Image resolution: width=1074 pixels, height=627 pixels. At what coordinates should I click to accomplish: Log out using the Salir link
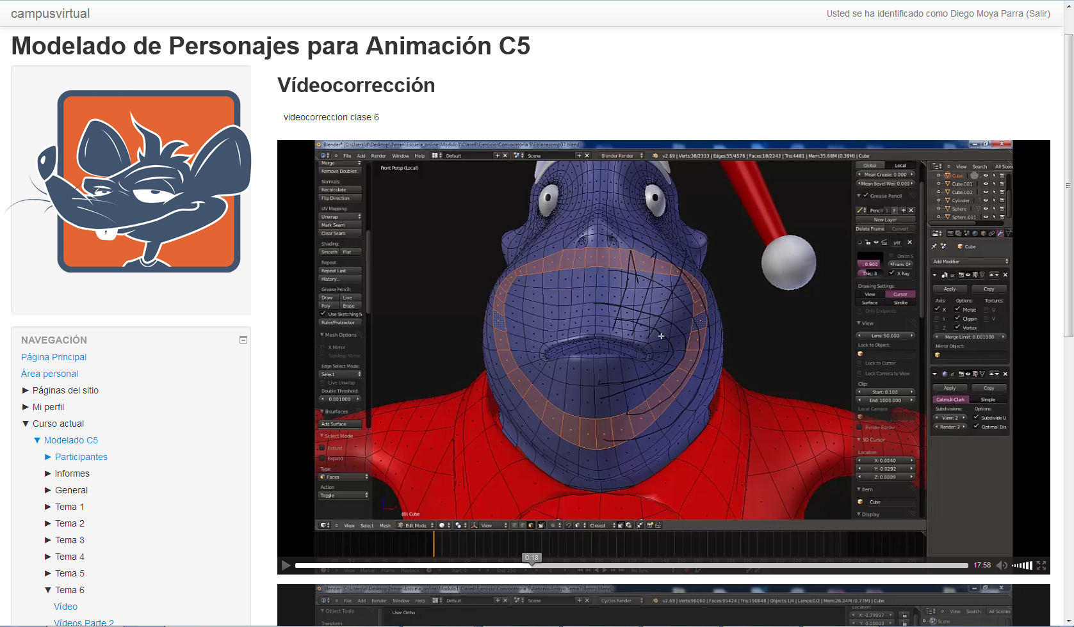[x=1038, y=13]
